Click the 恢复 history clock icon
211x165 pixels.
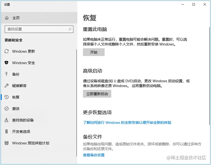pos(7,97)
